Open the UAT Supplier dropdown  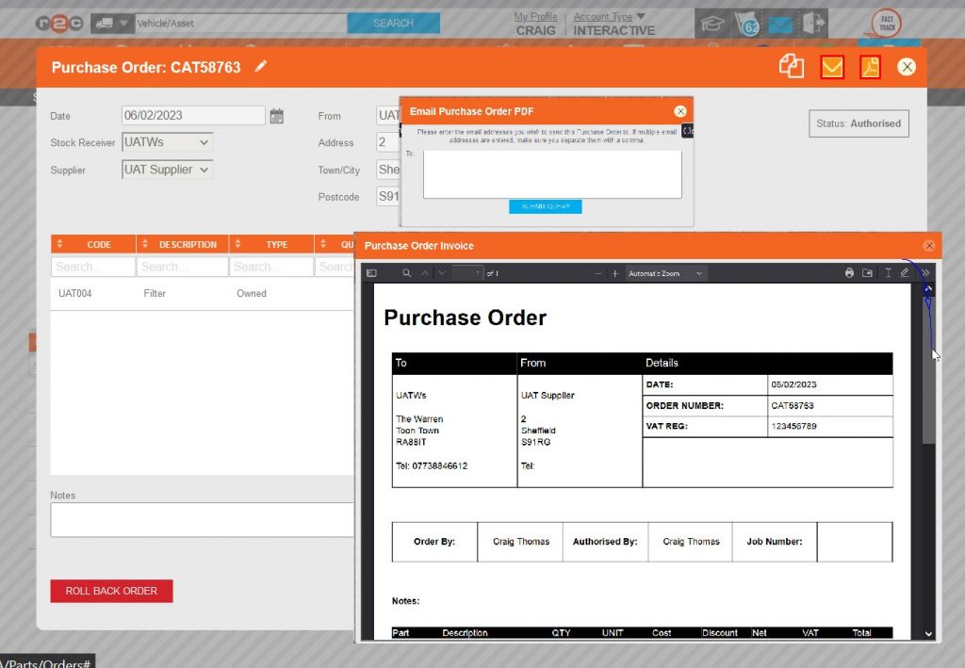point(167,170)
